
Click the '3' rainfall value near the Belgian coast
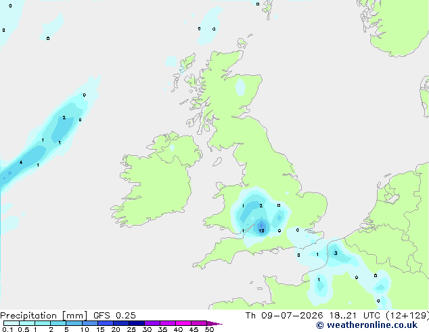coord(336,253)
